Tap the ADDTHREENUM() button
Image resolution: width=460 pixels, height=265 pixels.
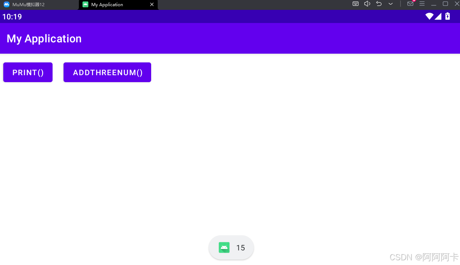coord(107,72)
